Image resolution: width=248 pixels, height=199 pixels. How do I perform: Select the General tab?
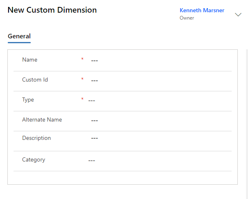coord(19,36)
